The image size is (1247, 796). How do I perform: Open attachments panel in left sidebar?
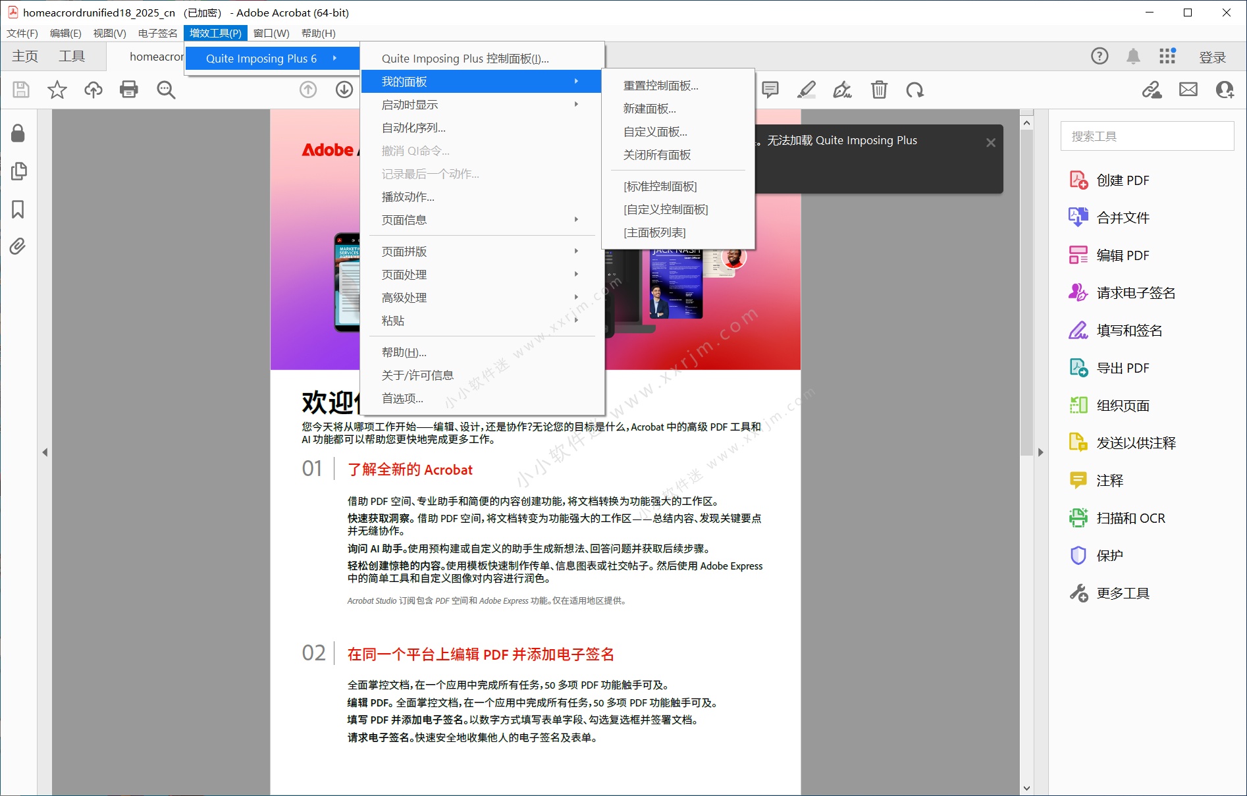18,246
